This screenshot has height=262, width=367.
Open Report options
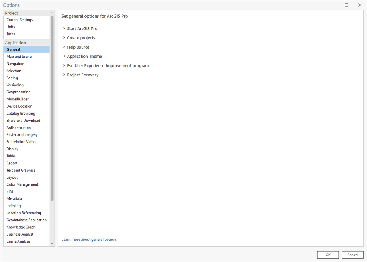[26, 163]
